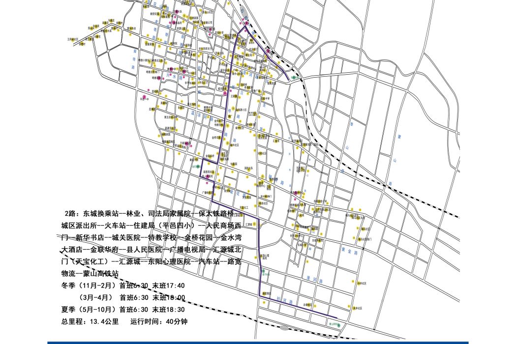Select the "末班18:30" last bus time
The image size is (516, 344).
tap(169, 310)
